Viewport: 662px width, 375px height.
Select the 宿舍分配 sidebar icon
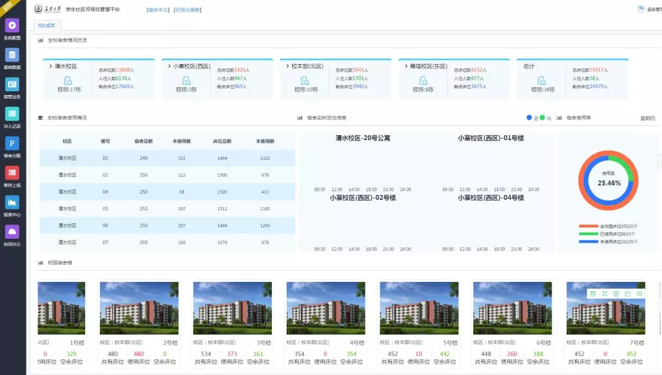click(x=12, y=144)
